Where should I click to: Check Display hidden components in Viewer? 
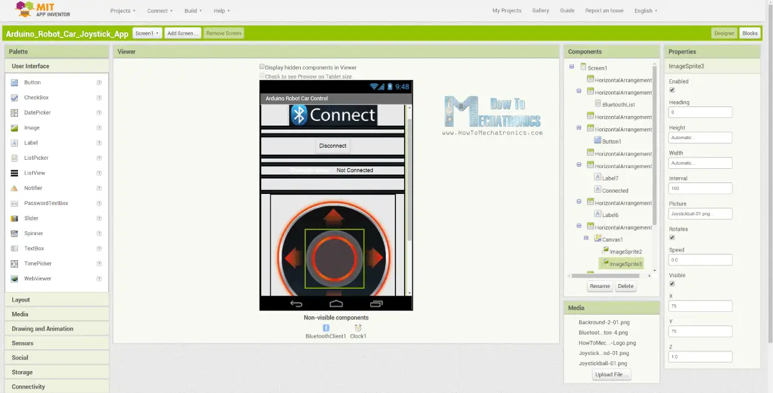[262, 66]
